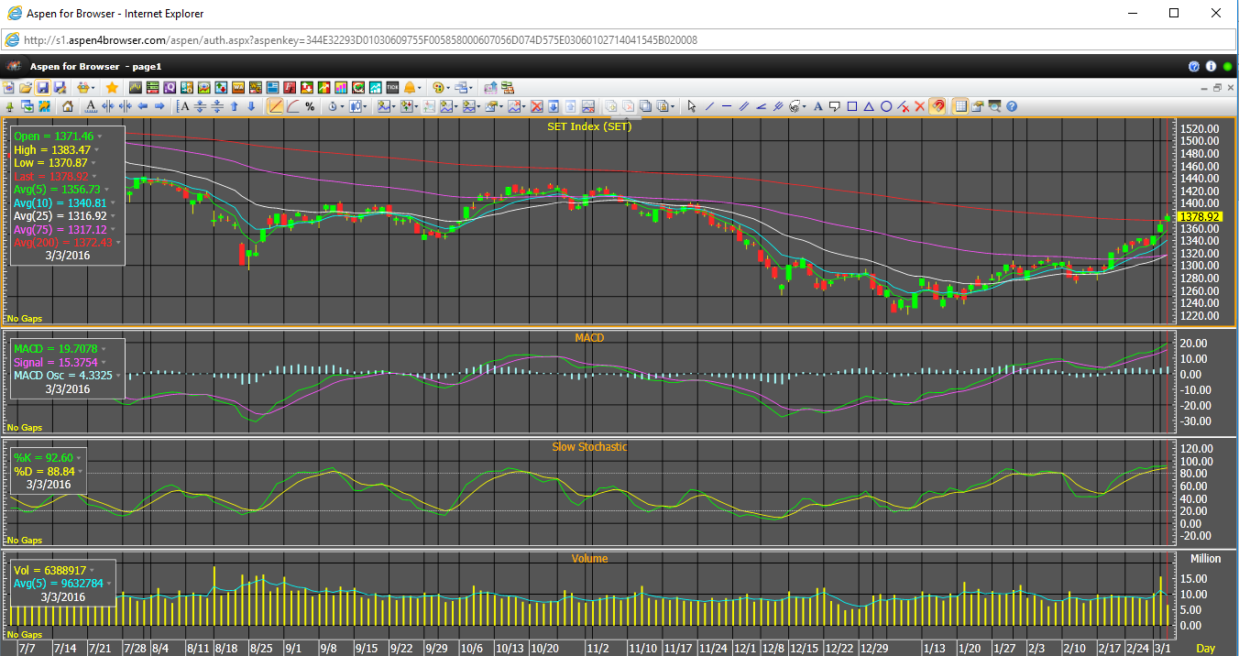Select the text annotation A tool
Screen dimensions: 1239x656
(818, 106)
